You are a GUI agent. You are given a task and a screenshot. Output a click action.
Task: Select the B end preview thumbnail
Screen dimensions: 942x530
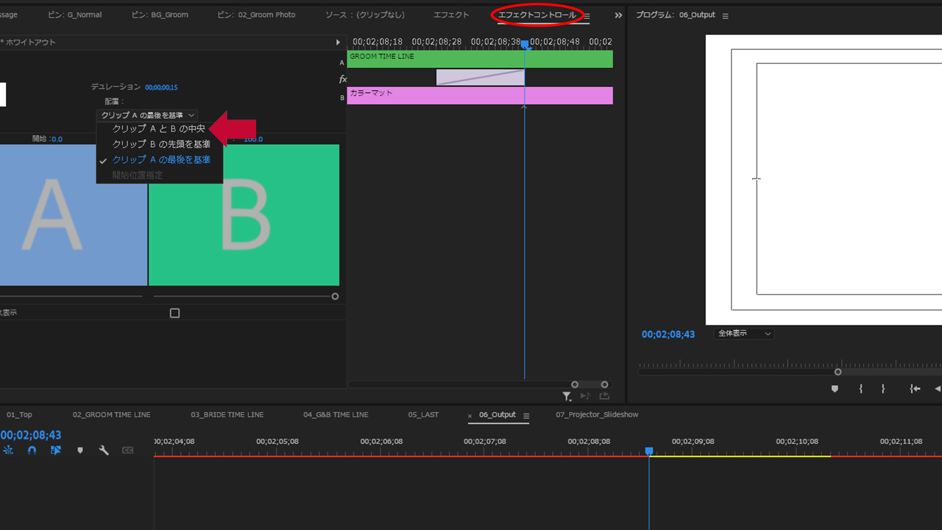[244, 215]
